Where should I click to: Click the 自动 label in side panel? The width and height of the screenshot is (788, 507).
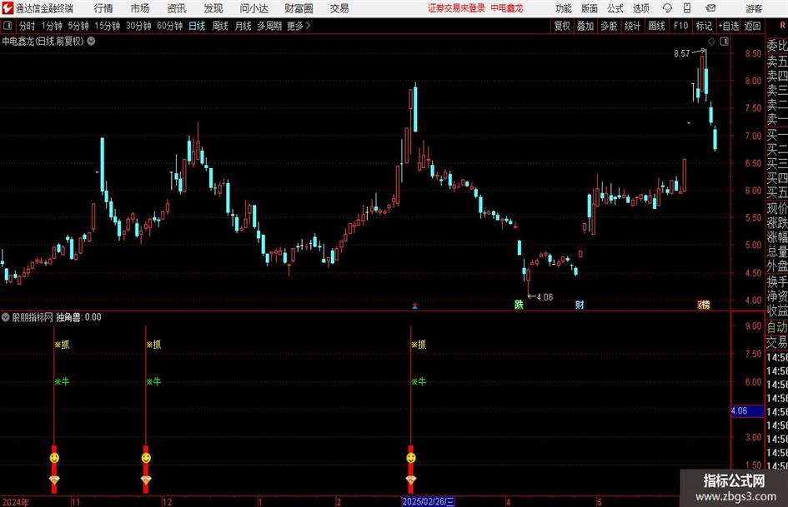point(777,327)
